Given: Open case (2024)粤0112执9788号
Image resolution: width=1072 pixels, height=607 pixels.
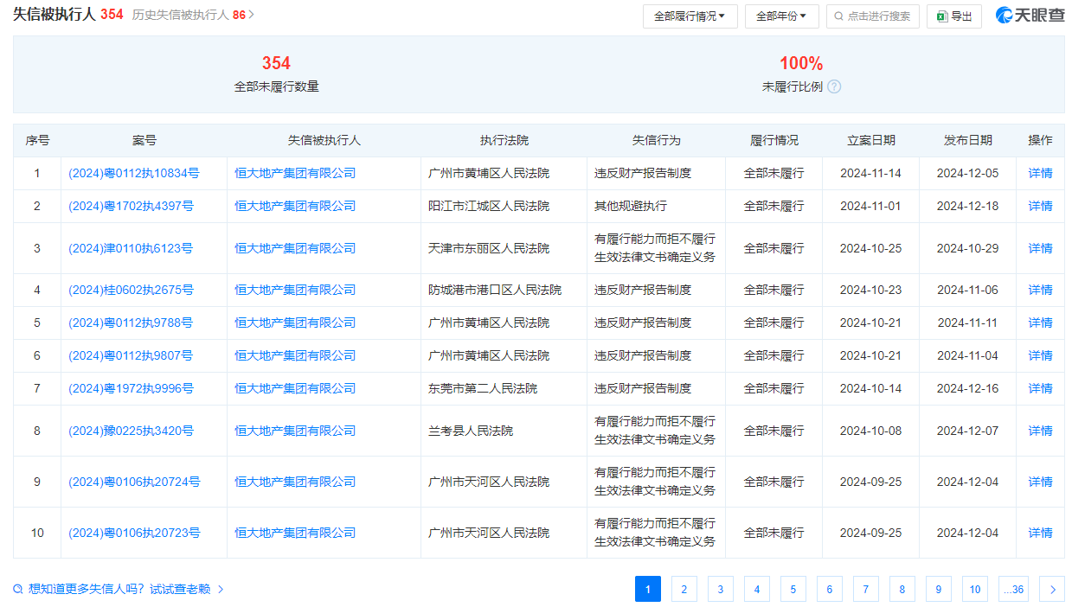Looking at the screenshot, I should pyautogui.click(x=131, y=323).
